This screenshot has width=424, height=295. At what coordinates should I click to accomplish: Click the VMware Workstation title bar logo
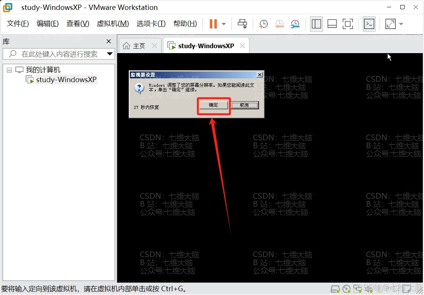click(7, 7)
